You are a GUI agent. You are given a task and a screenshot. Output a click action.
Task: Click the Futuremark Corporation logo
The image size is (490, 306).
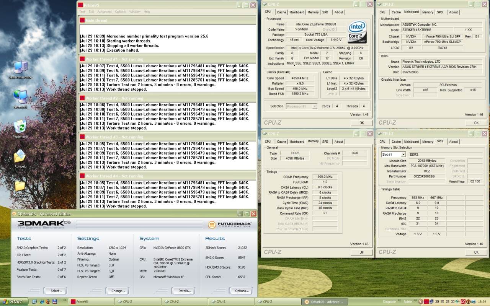click(x=230, y=225)
